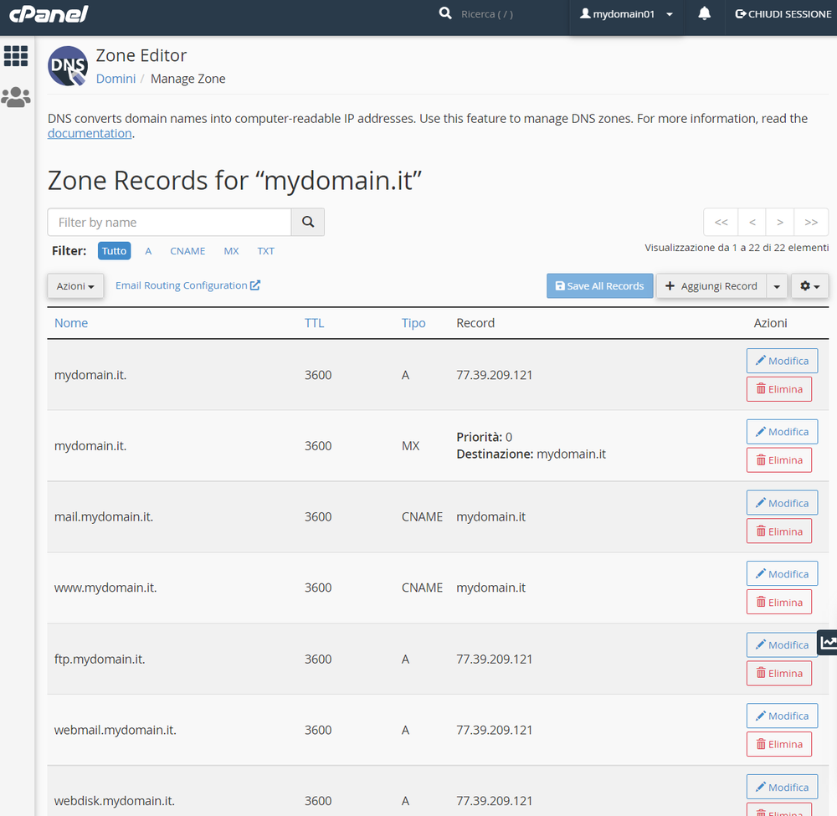The height and width of the screenshot is (816, 837).
Task: Elimina the webmail.mydomain.it record
Action: (778, 744)
